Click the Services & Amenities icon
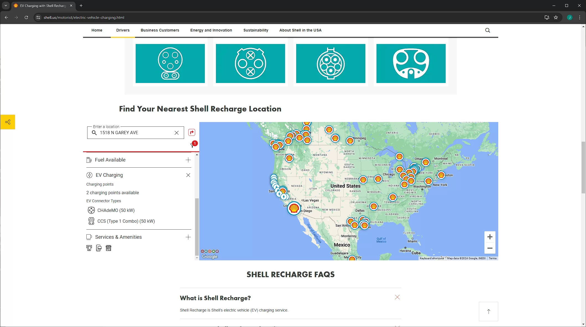Viewport: 586px width, 327px height. (x=89, y=237)
